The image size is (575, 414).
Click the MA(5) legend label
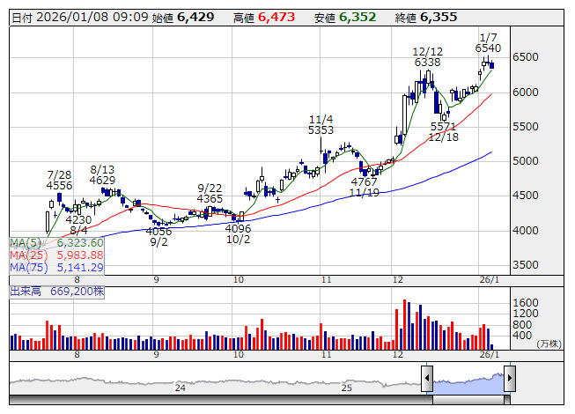[23, 242]
